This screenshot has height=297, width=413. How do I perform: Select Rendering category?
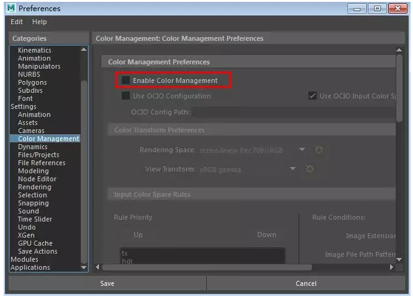pyautogui.click(x=35, y=187)
